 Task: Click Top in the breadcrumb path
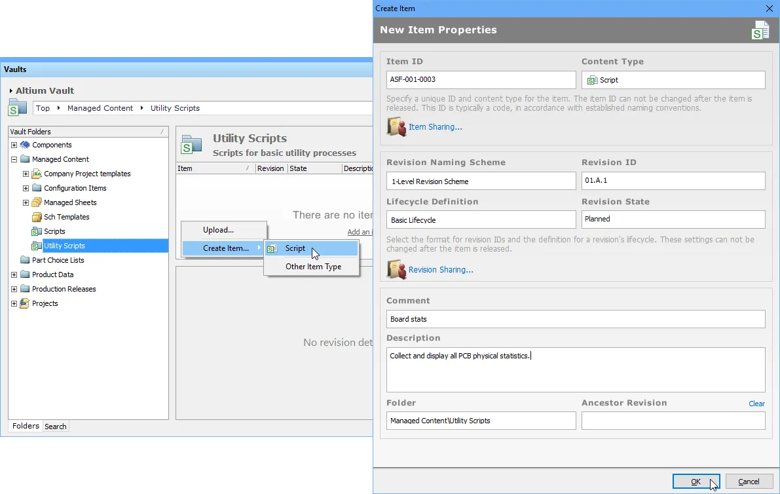click(43, 108)
